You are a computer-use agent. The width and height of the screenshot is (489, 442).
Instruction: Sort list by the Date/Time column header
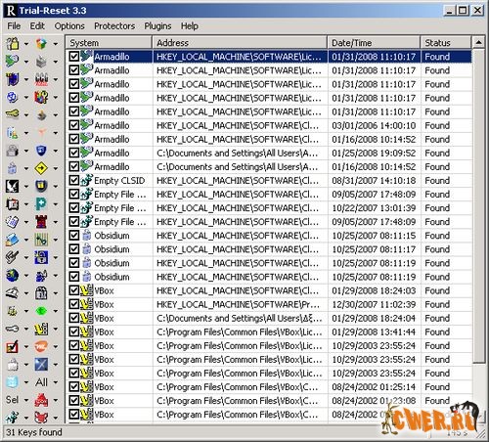(374, 43)
